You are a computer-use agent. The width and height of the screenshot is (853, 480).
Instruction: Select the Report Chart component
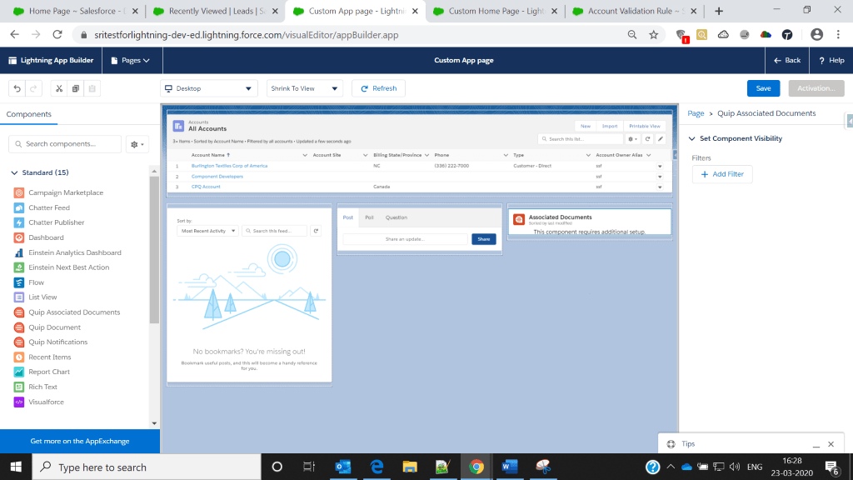(49, 372)
